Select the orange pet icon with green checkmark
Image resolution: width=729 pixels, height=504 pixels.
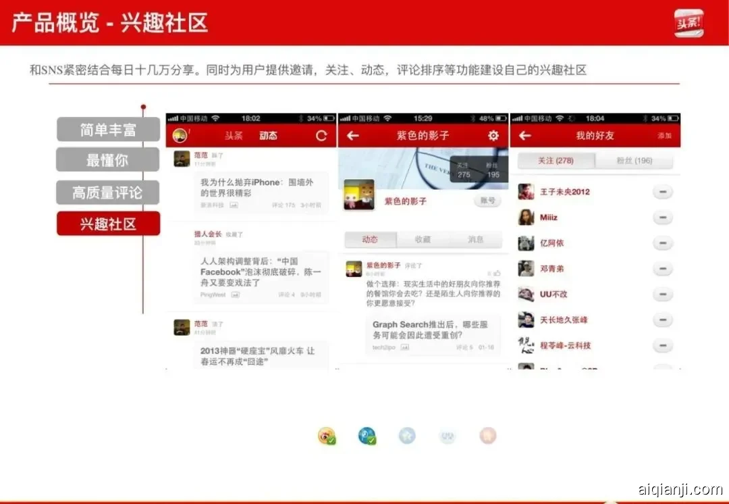pos(326,436)
